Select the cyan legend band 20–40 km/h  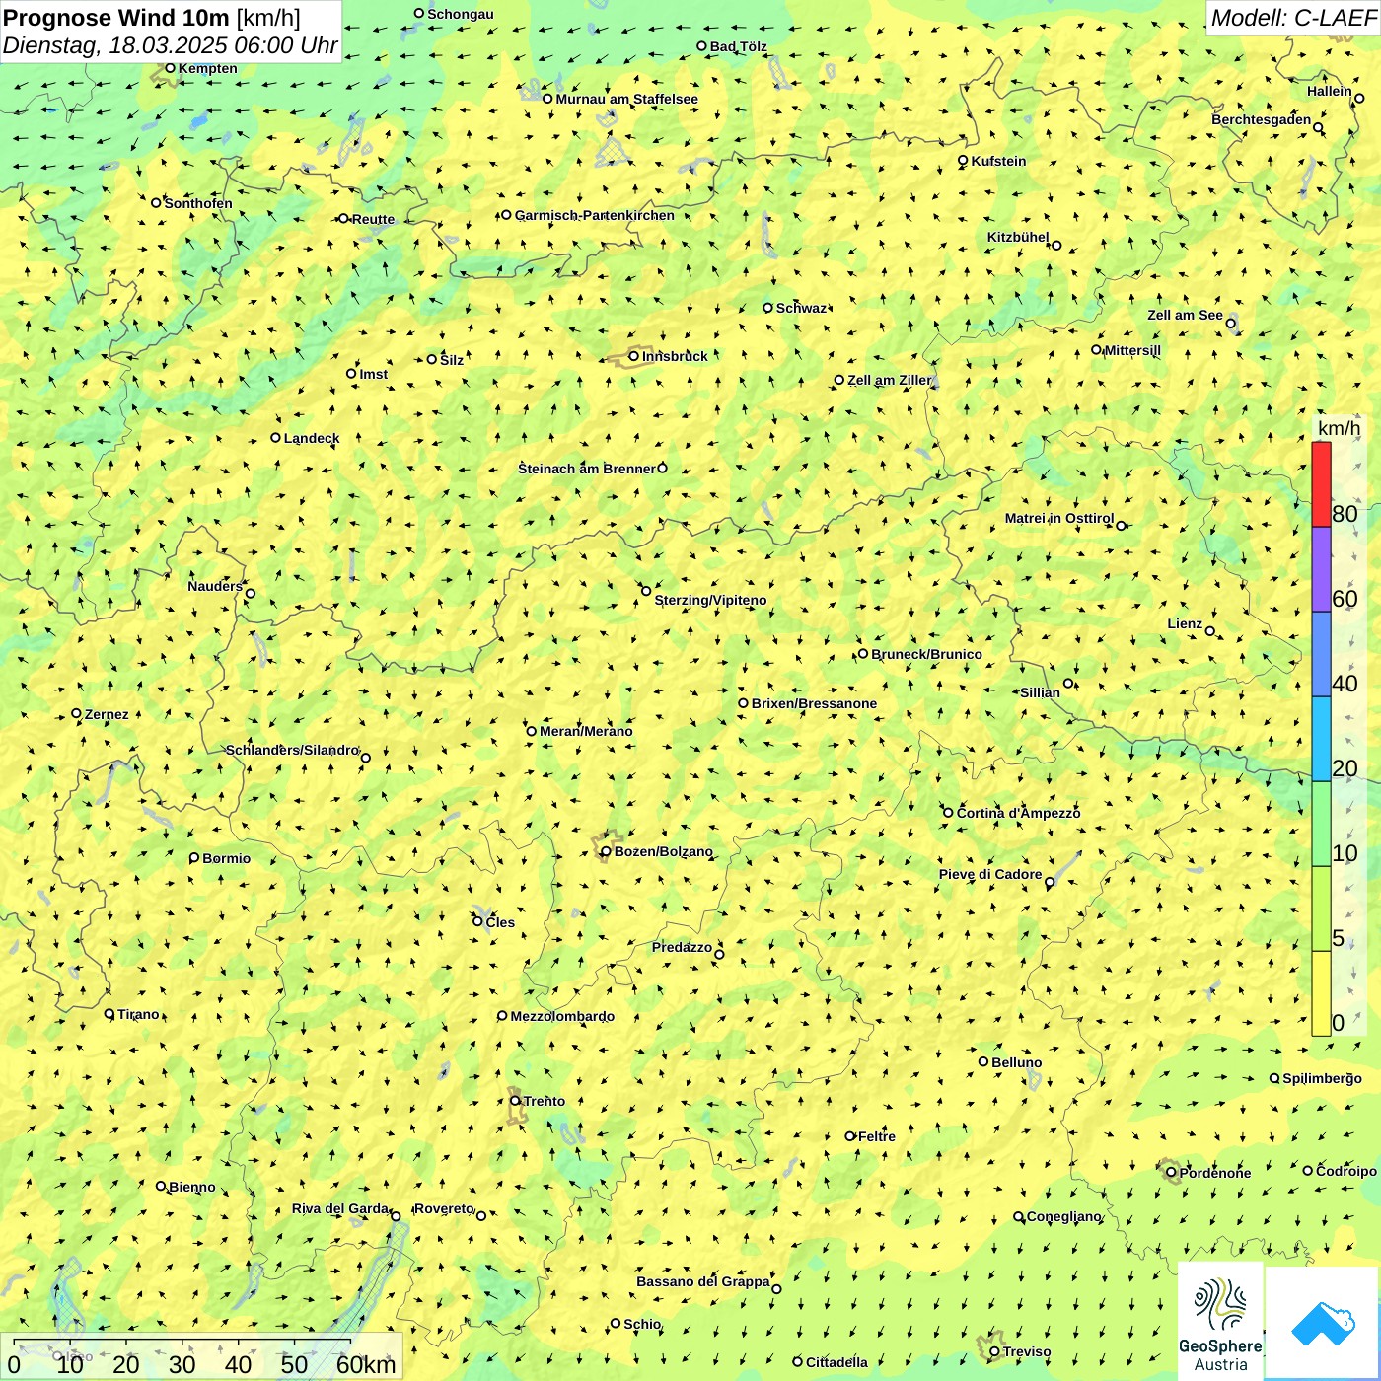(1321, 739)
